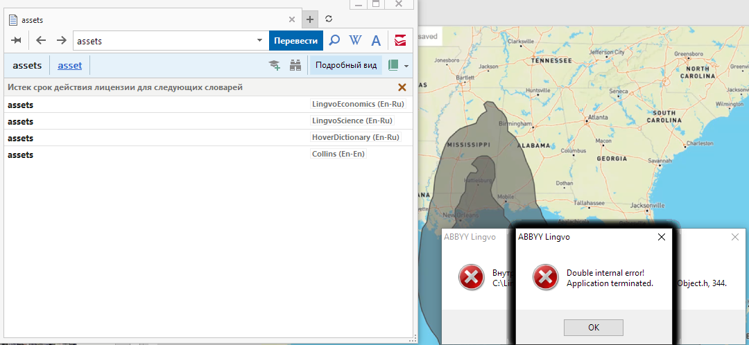Open a new tab with the plus button
Viewport: 749px width, 345px height.
tap(309, 19)
